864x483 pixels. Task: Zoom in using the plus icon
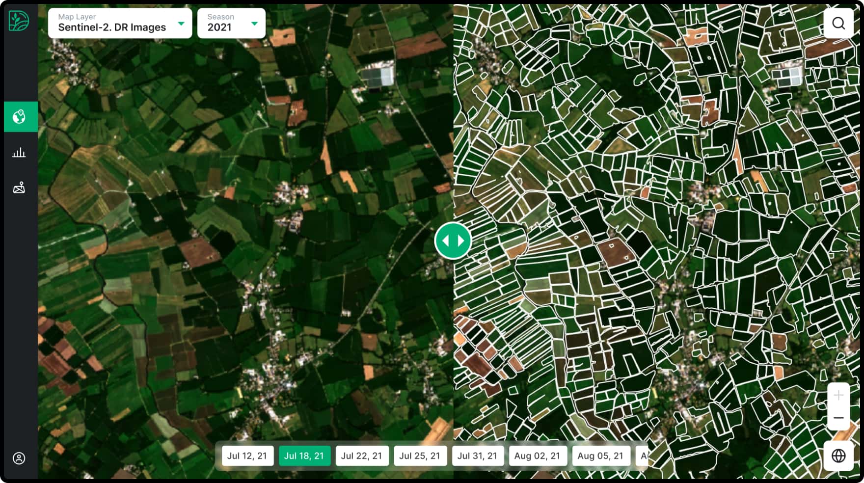tap(838, 394)
